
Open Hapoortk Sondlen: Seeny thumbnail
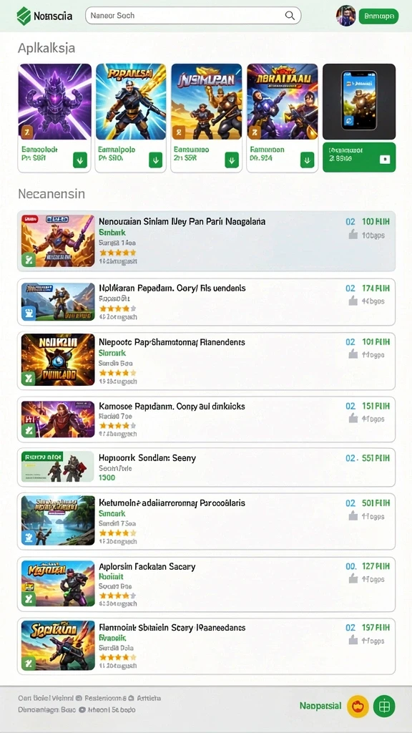[58, 467]
